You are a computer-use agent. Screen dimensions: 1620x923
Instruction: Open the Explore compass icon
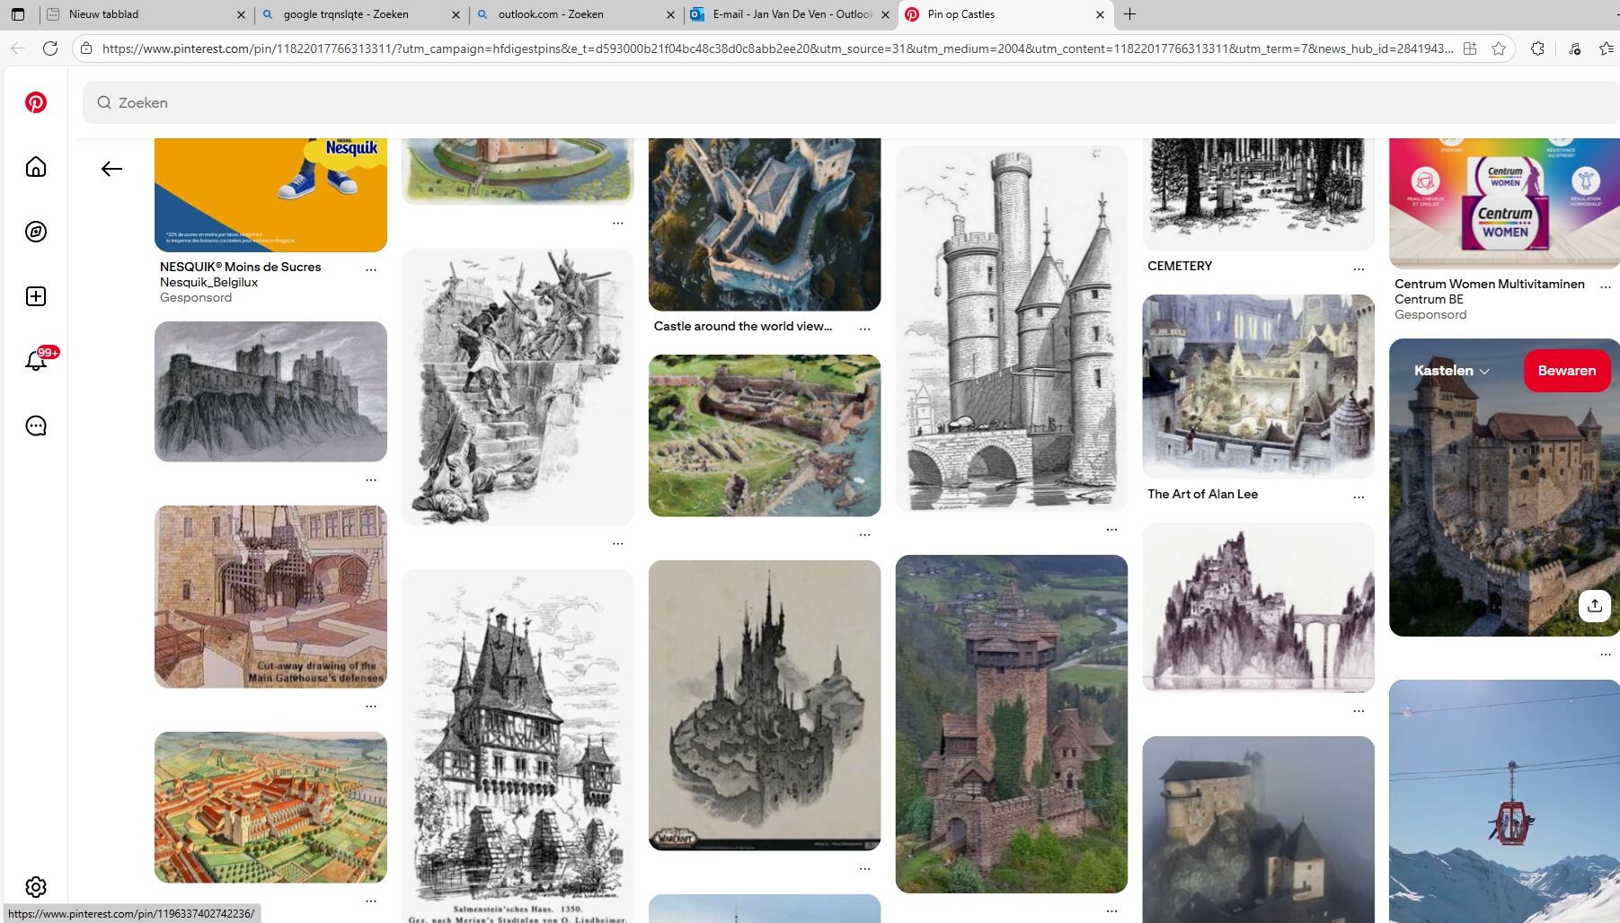pyautogui.click(x=36, y=232)
